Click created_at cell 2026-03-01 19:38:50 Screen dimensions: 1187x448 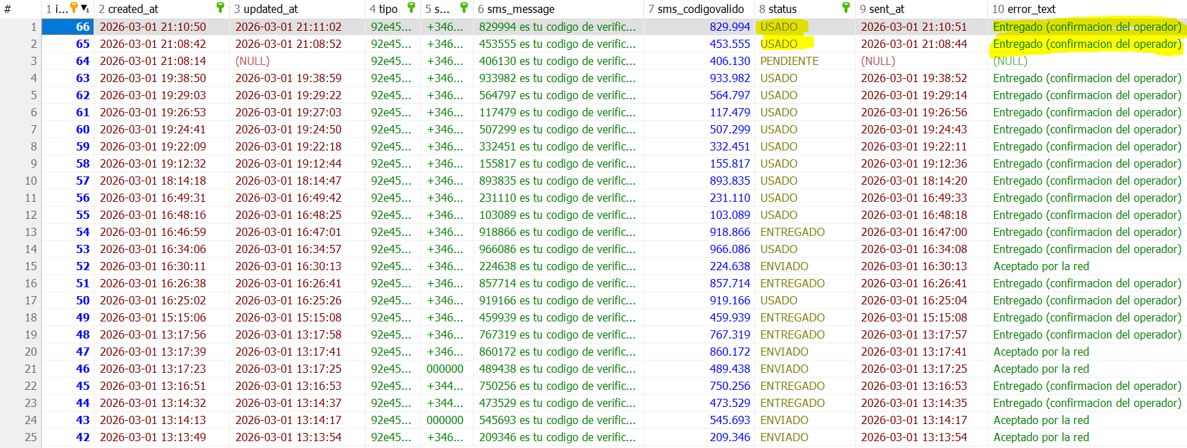[153, 78]
